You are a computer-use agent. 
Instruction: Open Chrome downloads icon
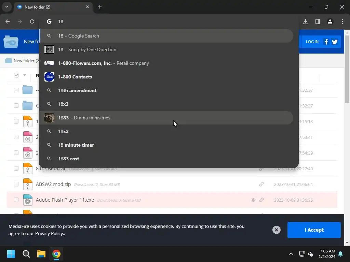306,21
